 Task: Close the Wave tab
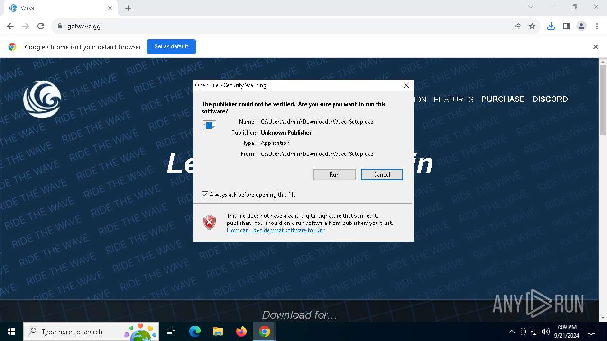coord(110,8)
